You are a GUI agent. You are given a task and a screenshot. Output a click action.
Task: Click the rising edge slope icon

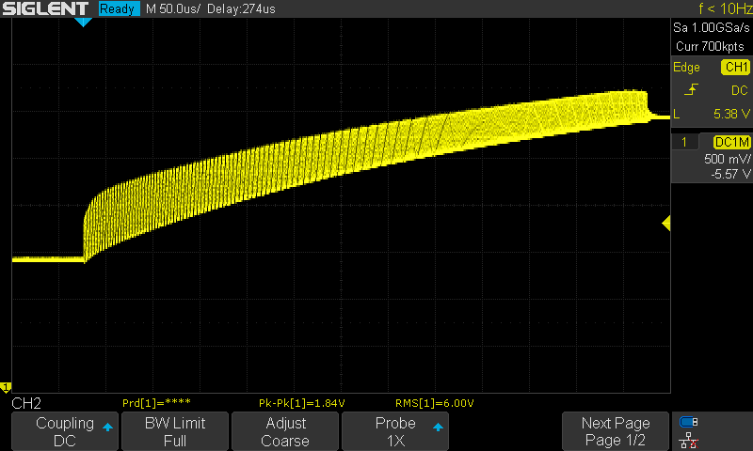pos(691,89)
